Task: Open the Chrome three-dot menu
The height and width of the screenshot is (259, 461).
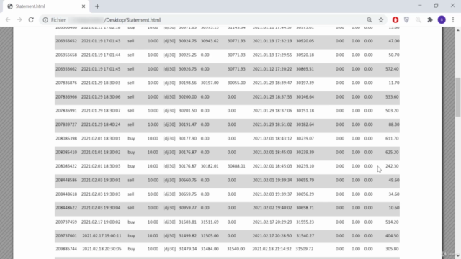Action: (x=453, y=20)
